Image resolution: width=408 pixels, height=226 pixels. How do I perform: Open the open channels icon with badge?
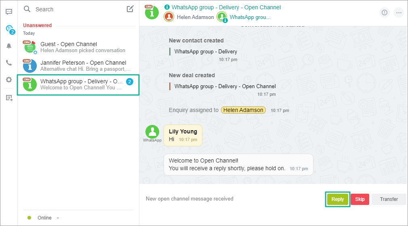[x=9, y=29]
